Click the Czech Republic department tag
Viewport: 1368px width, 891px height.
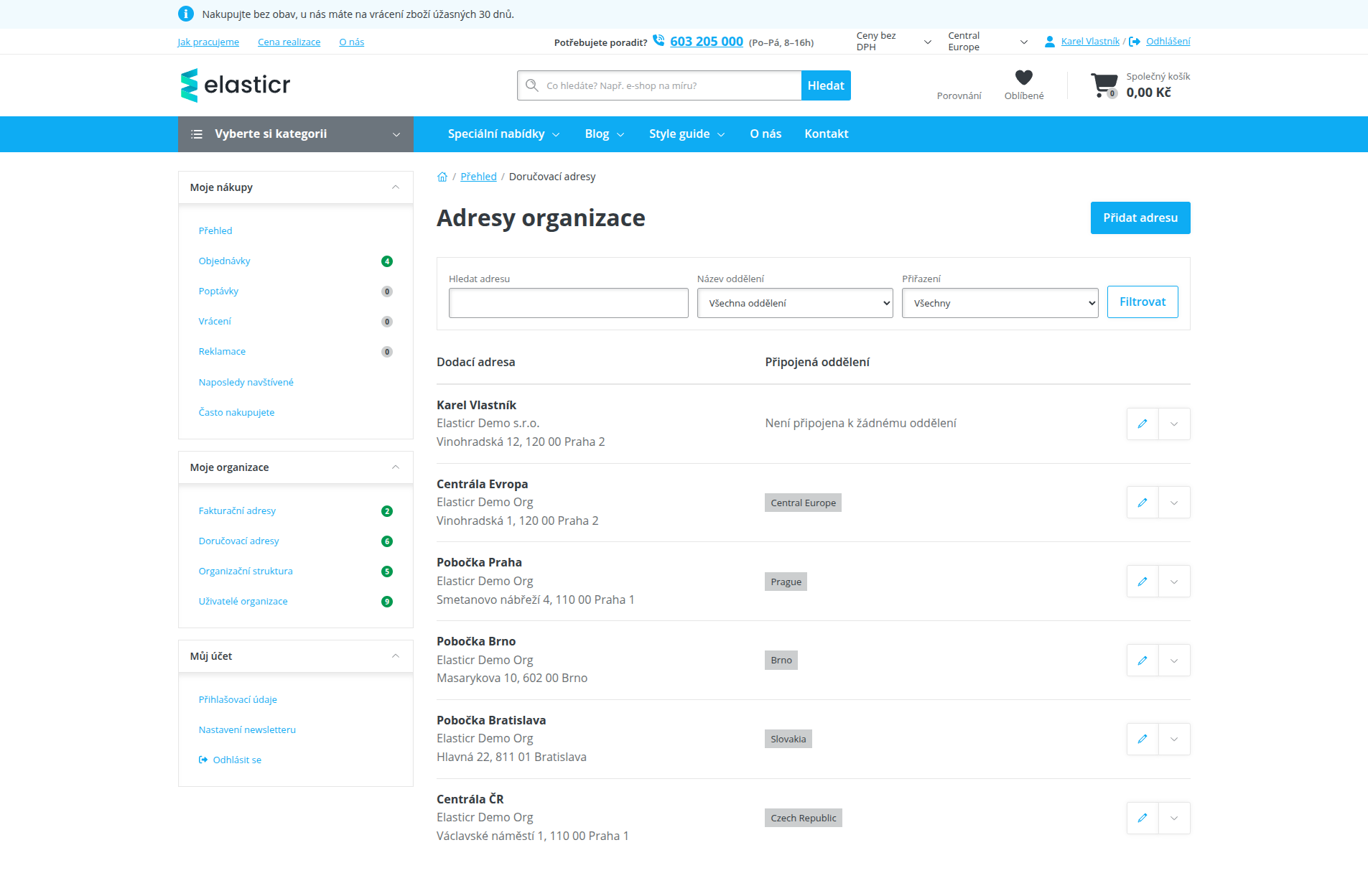[804, 818]
